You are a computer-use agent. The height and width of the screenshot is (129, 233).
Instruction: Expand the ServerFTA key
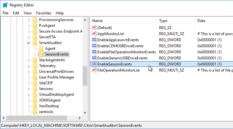tap(29, 37)
